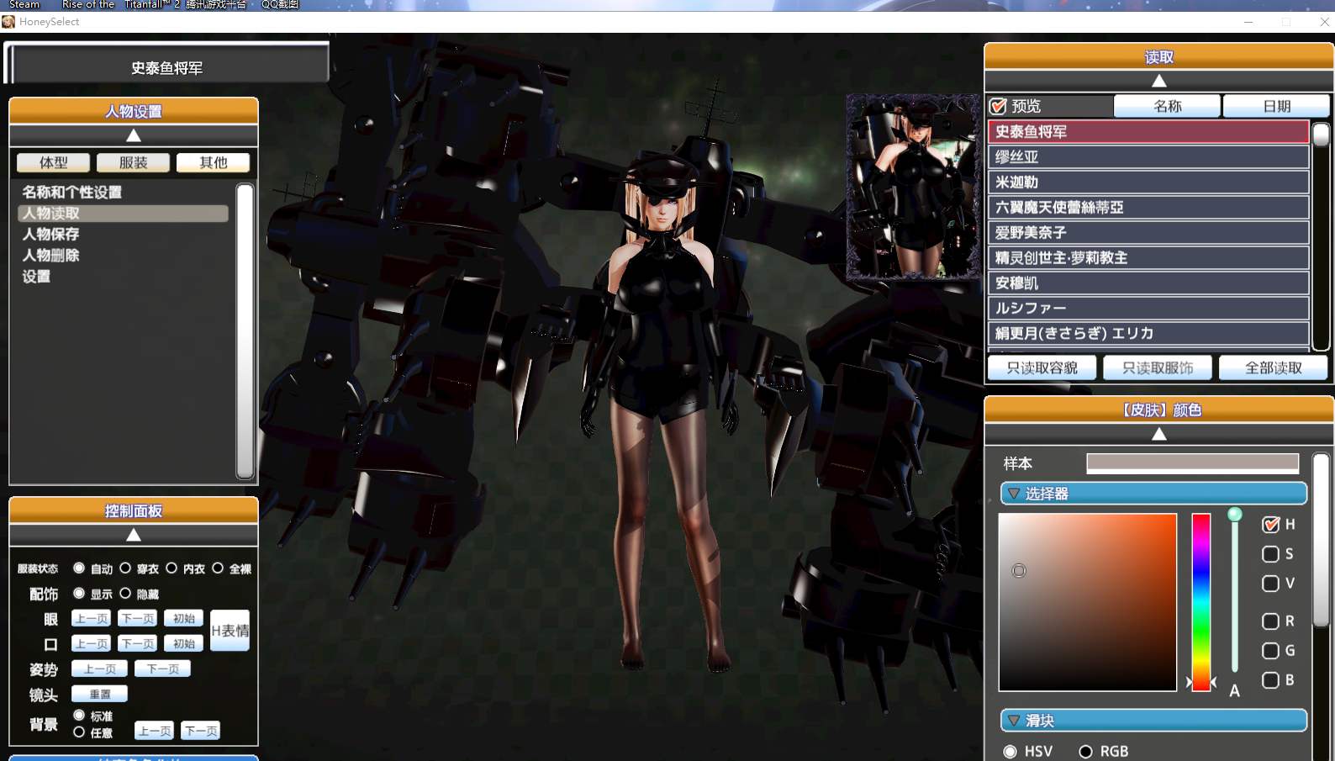Select 缪丝亚 in the character list

1148,157
